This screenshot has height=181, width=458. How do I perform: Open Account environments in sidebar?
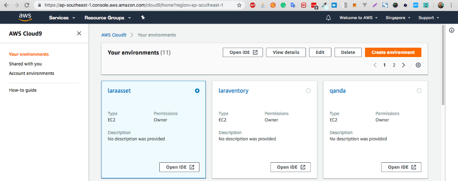(32, 73)
